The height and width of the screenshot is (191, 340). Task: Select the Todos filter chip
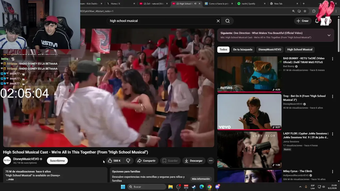click(x=223, y=50)
